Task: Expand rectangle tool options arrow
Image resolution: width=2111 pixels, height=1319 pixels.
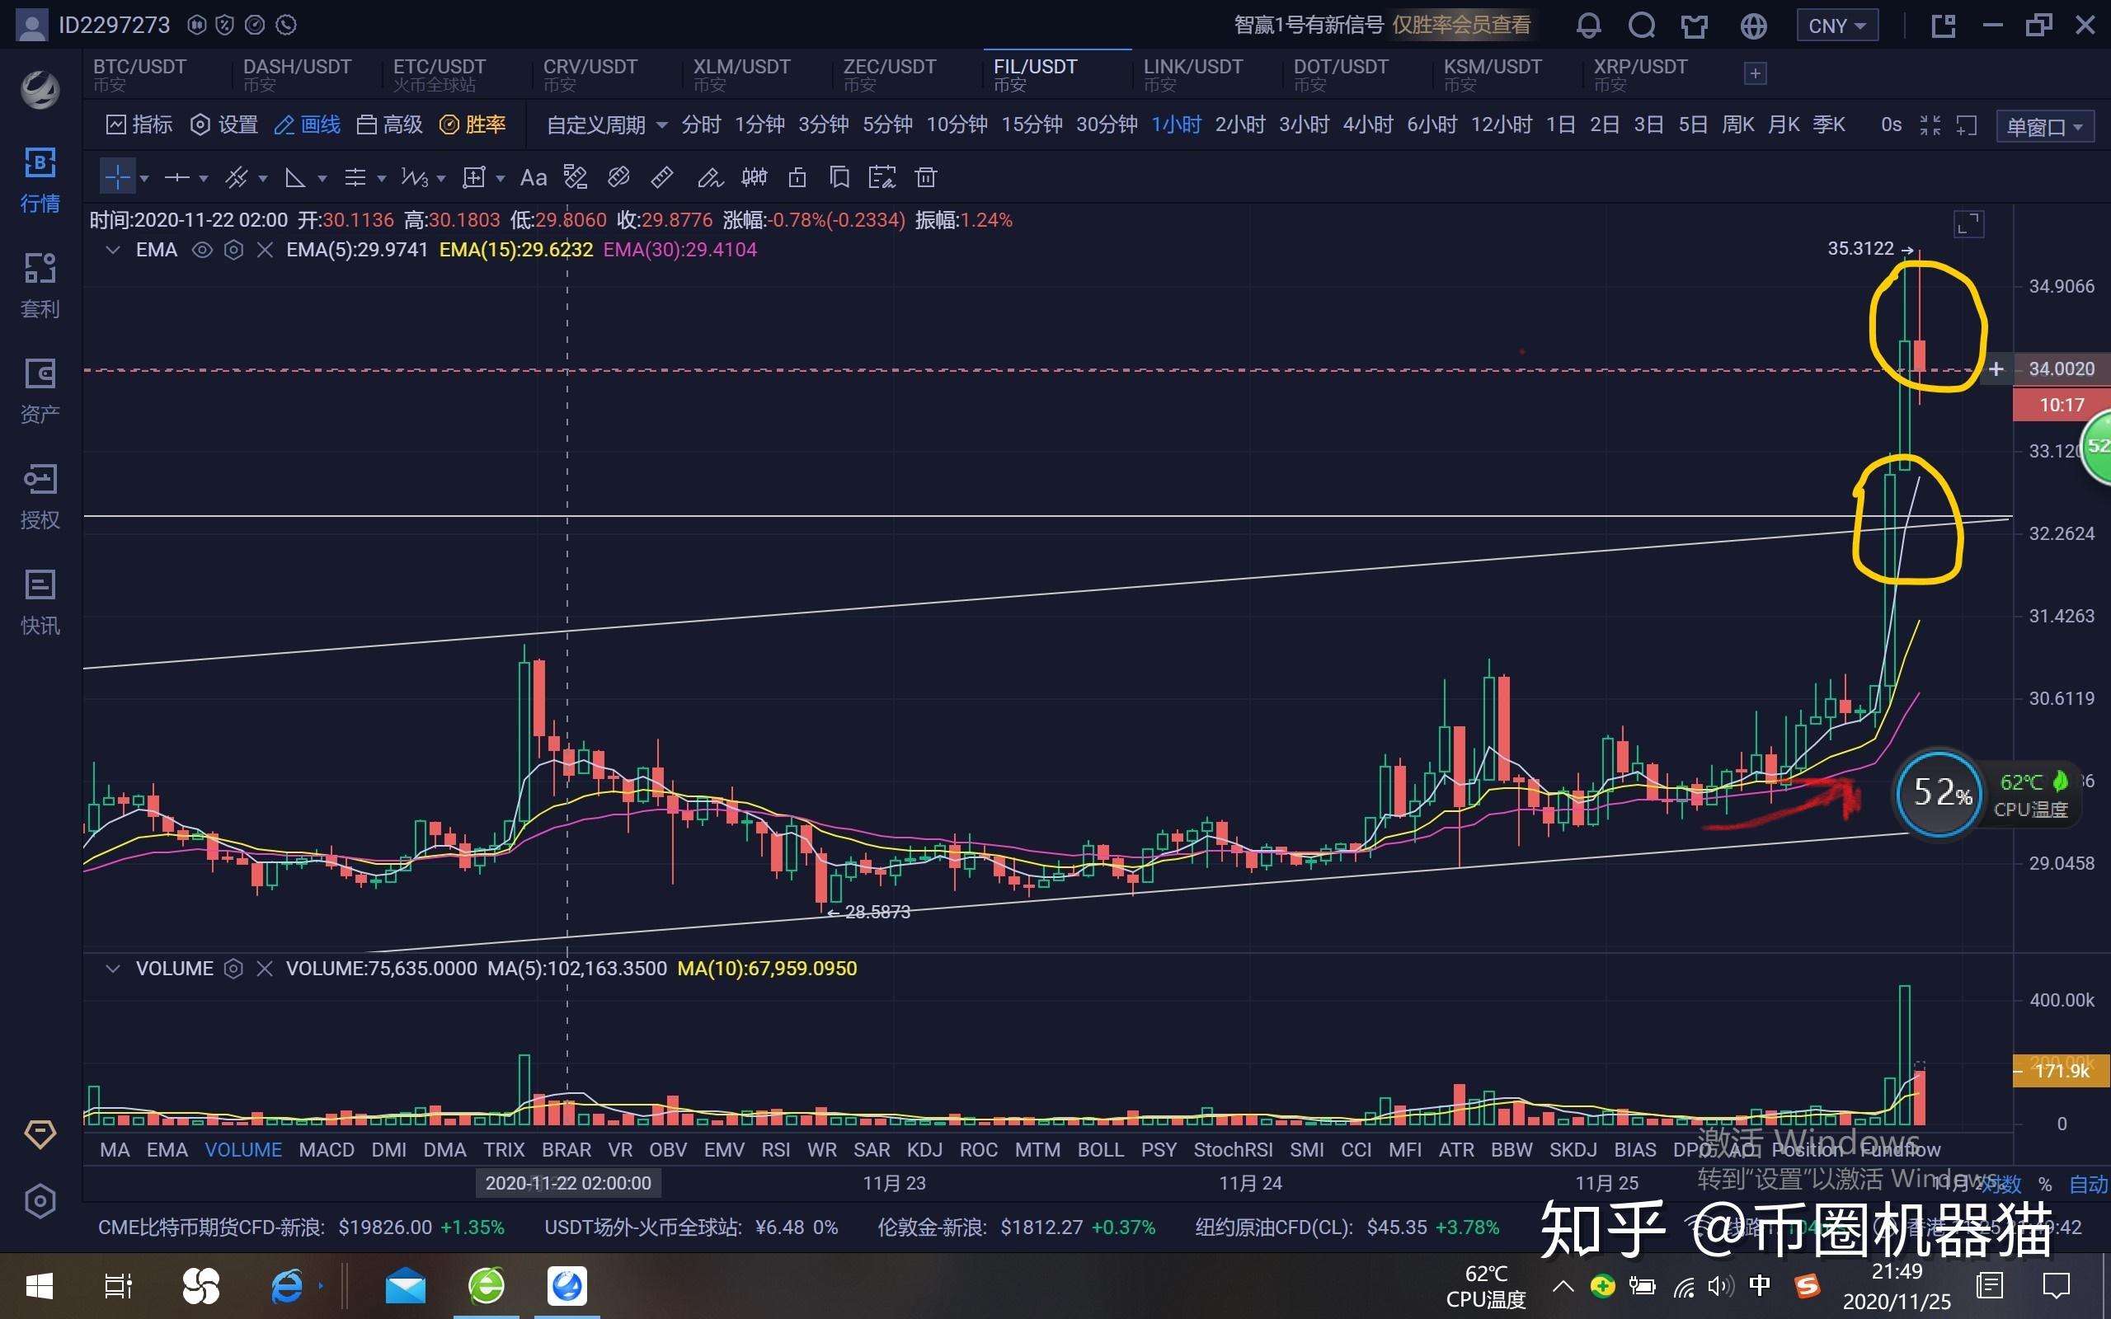Action: click(x=500, y=179)
